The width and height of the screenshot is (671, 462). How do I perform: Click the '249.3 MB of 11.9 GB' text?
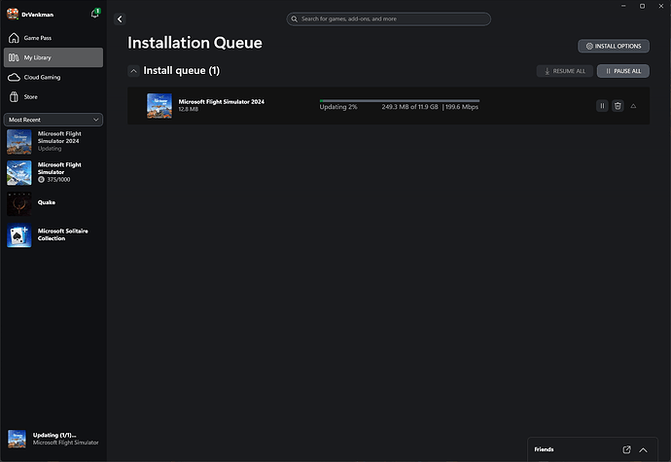[410, 107]
